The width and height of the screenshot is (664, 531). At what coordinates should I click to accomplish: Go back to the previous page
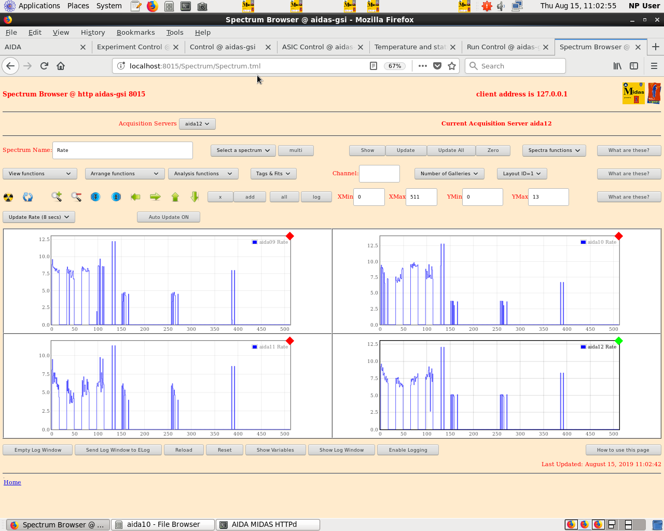(10, 66)
